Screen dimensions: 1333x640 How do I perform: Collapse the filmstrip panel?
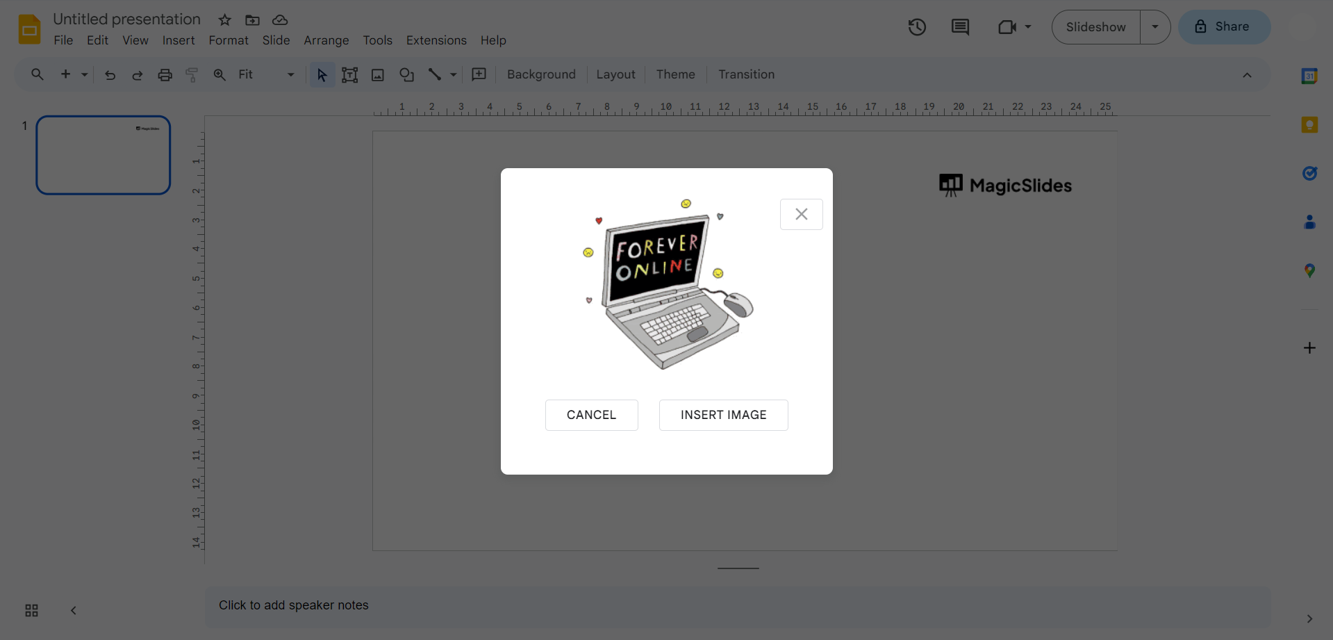click(x=74, y=610)
